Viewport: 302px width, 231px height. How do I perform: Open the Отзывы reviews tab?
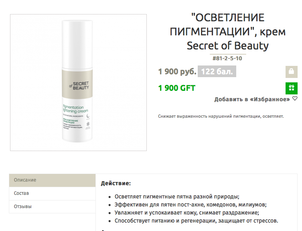tap(53, 206)
